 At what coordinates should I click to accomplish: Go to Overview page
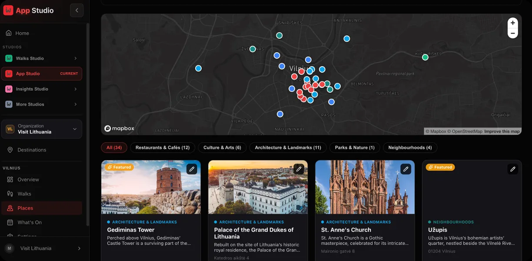(42, 179)
